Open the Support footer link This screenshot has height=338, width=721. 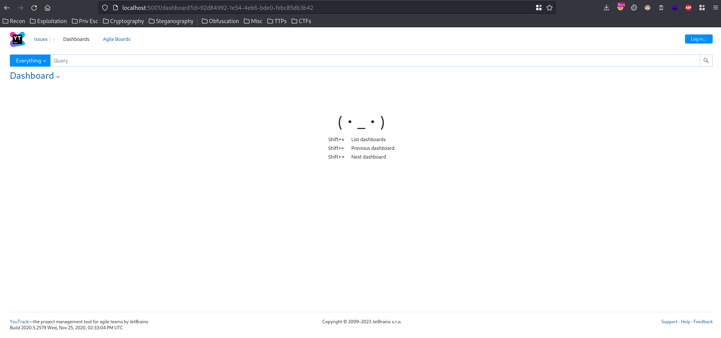[x=669, y=322]
